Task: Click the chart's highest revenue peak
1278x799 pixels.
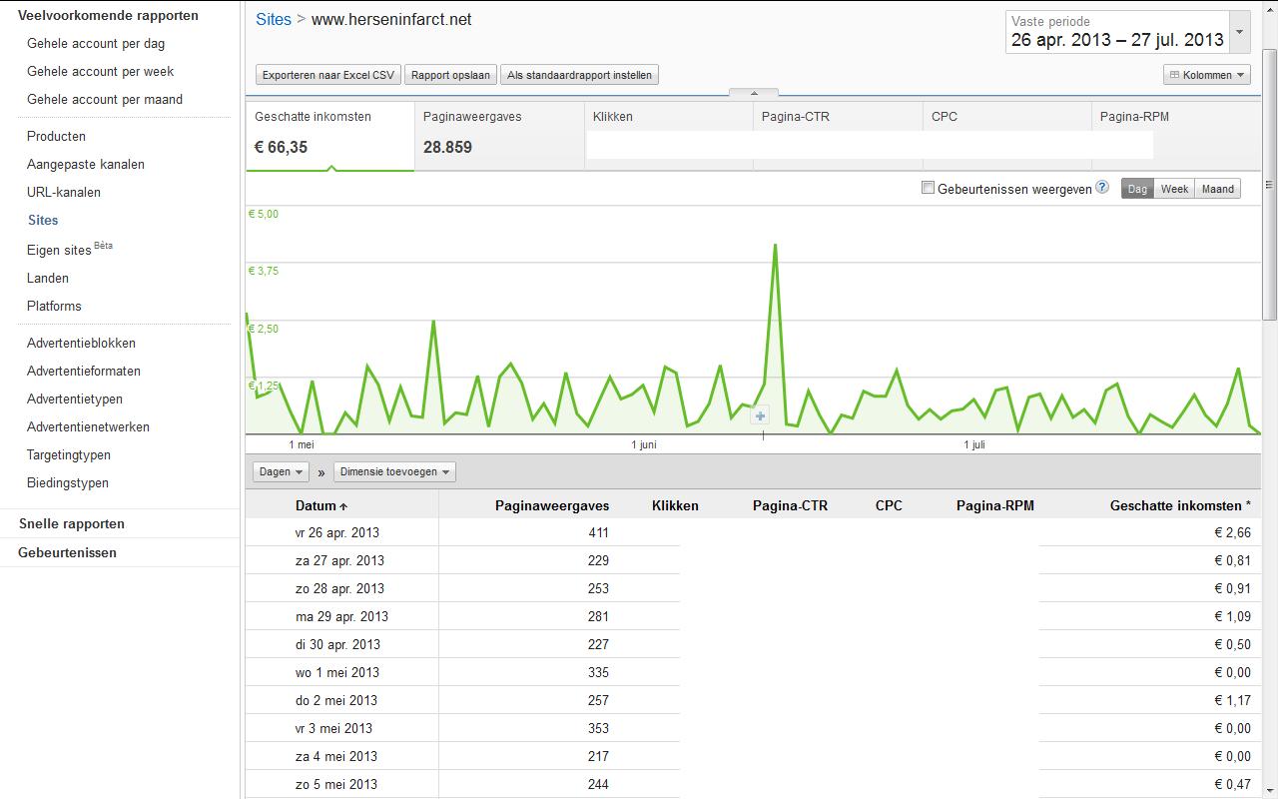Action: coord(775,245)
